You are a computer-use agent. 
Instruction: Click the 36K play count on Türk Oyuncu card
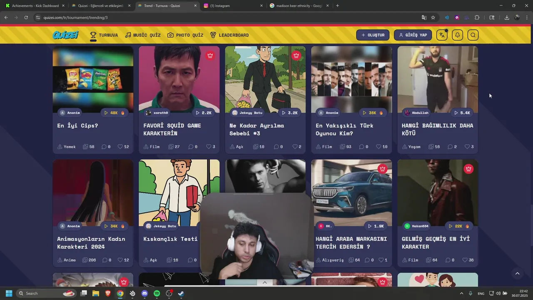pyautogui.click(x=373, y=113)
